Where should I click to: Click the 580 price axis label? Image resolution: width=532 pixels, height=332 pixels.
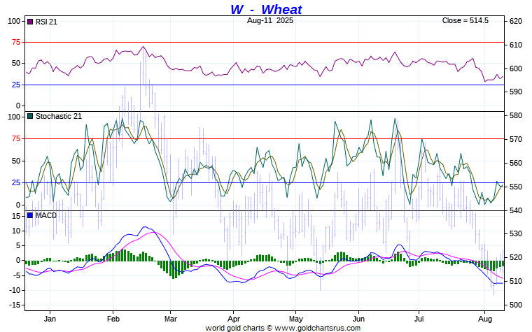[516, 115]
